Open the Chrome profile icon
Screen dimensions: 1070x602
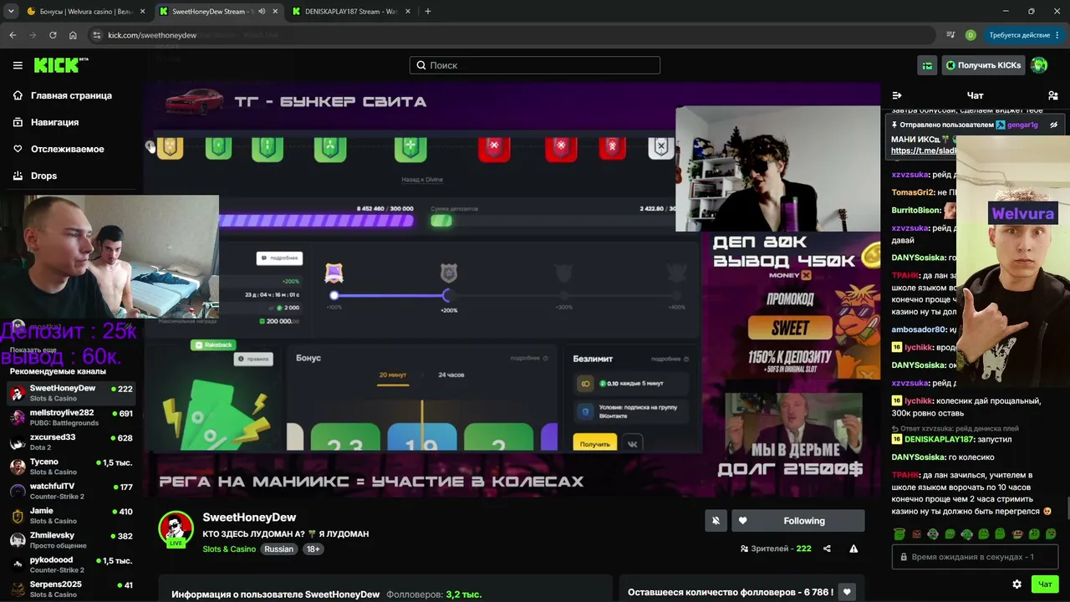pos(971,35)
